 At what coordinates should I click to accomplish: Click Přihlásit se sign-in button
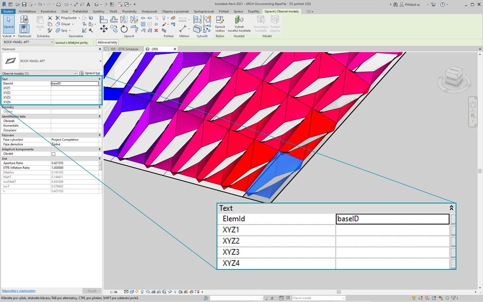pyautogui.click(x=410, y=4)
